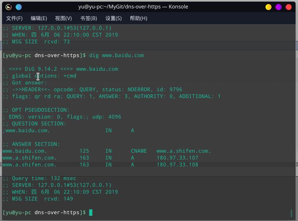Viewport: 298px width, 221px height.
Task: Open the 文件(F) menu
Action: pos(14,18)
